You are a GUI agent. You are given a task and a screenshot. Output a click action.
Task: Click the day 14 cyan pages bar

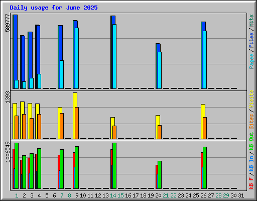[114, 56]
